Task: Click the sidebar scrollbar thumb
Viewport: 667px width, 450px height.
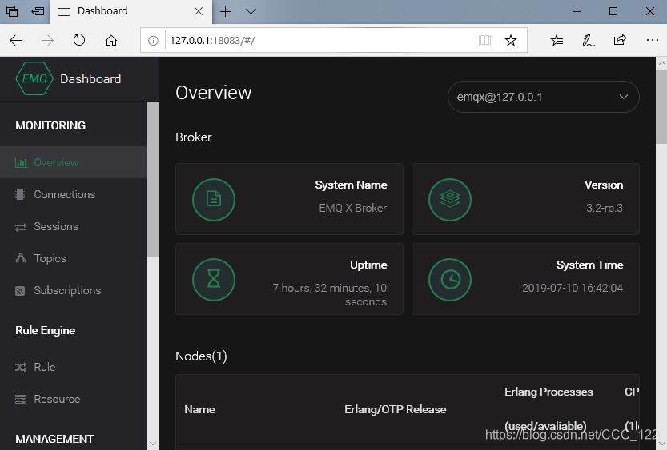Action: pyautogui.click(x=153, y=179)
